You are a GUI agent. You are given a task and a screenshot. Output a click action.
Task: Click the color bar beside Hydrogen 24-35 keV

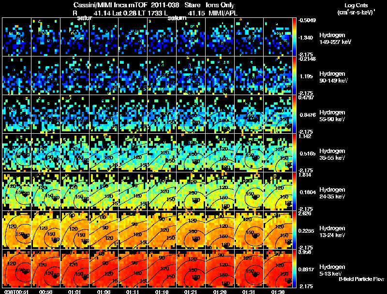[294, 192]
